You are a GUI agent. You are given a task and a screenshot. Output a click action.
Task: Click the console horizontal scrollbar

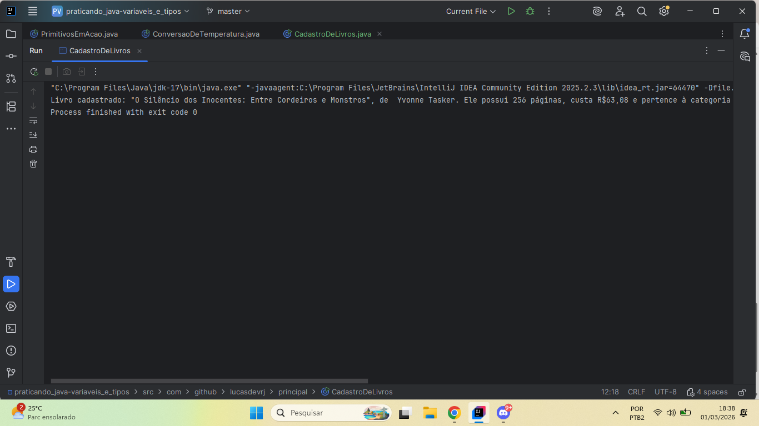pos(209,381)
